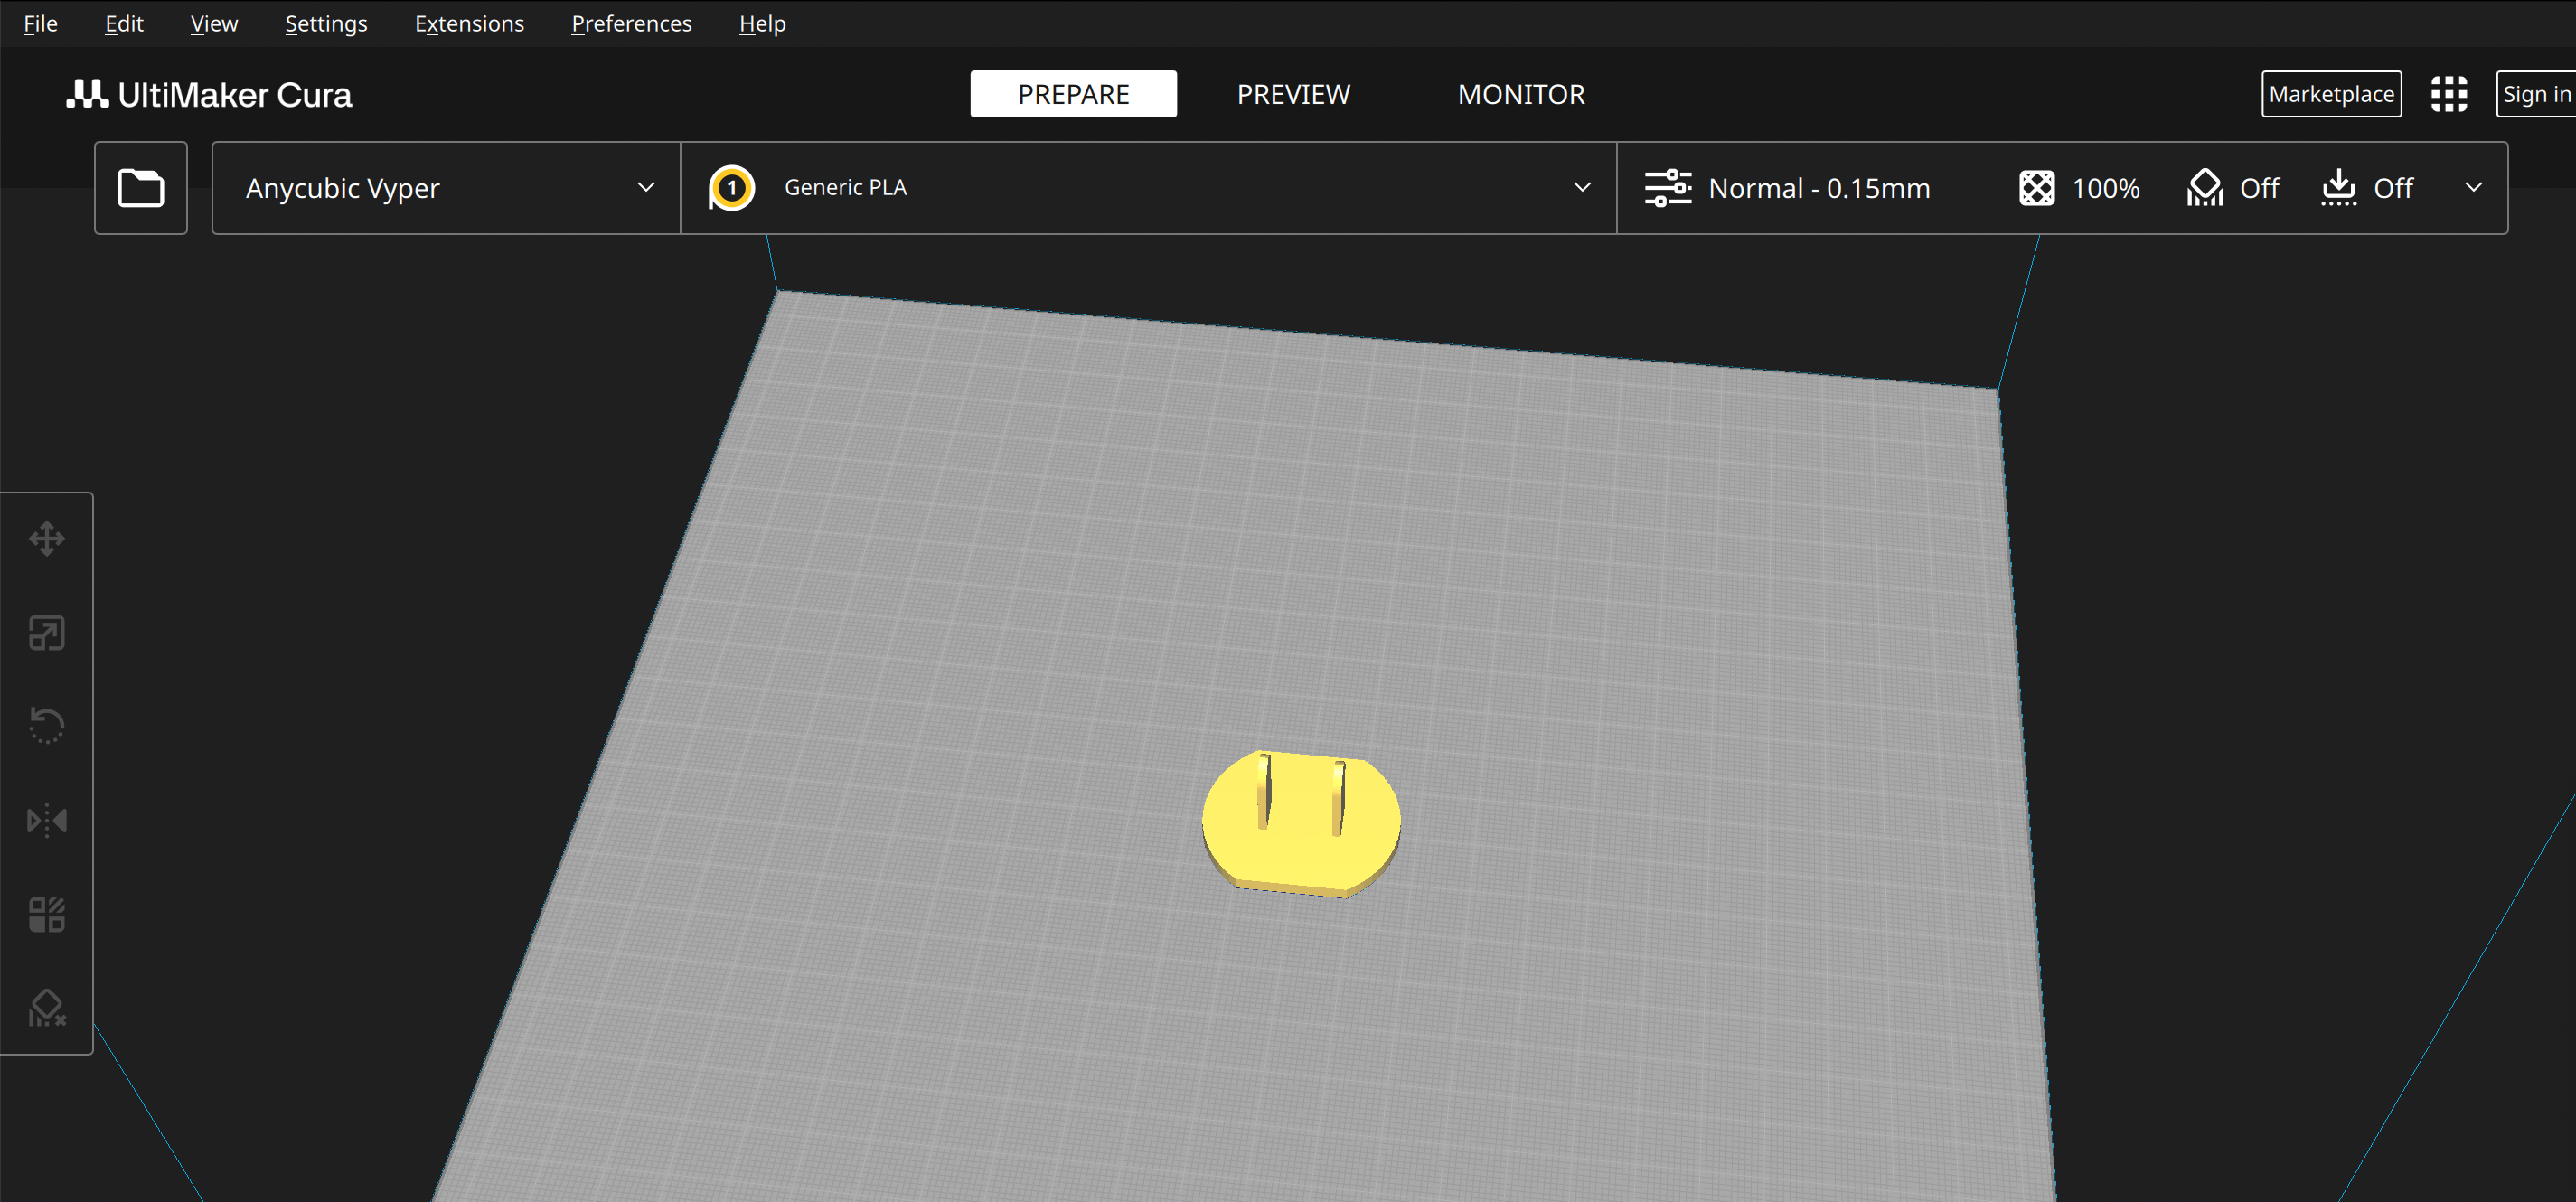Viewport: 2576px width, 1202px height.
Task: Click the UltiMaker Cura logo
Action: point(209,94)
